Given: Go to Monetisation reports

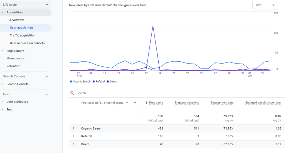Looking at the screenshot, I should pos(16,59).
